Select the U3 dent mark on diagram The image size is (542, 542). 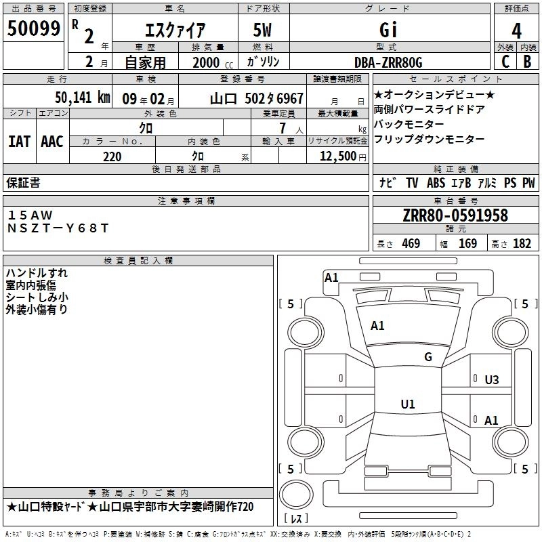(x=492, y=380)
